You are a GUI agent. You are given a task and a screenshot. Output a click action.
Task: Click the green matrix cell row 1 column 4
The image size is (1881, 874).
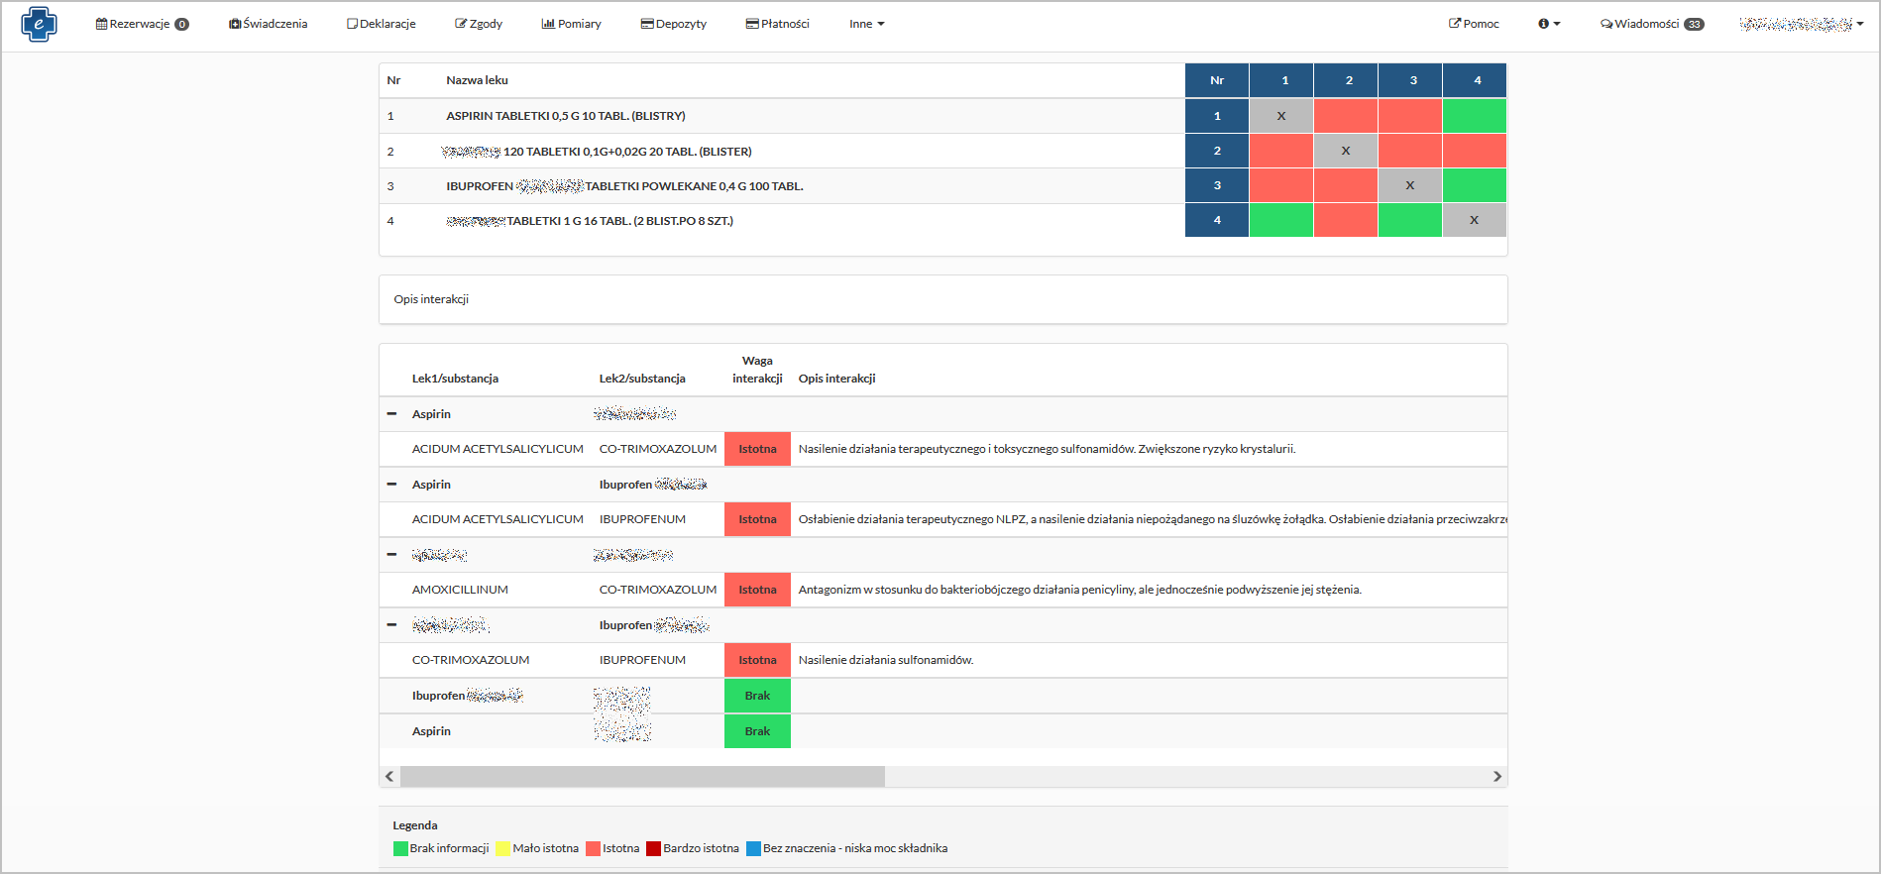(1474, 116)
